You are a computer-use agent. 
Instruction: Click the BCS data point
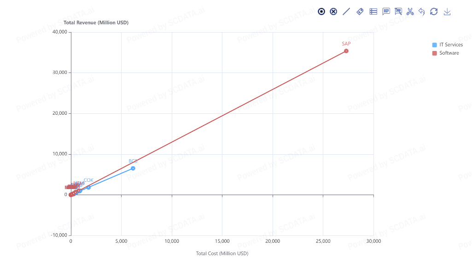[x=133, y=168]
